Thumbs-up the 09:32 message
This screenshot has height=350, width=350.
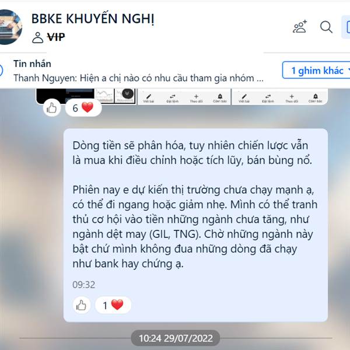[82, 305]
